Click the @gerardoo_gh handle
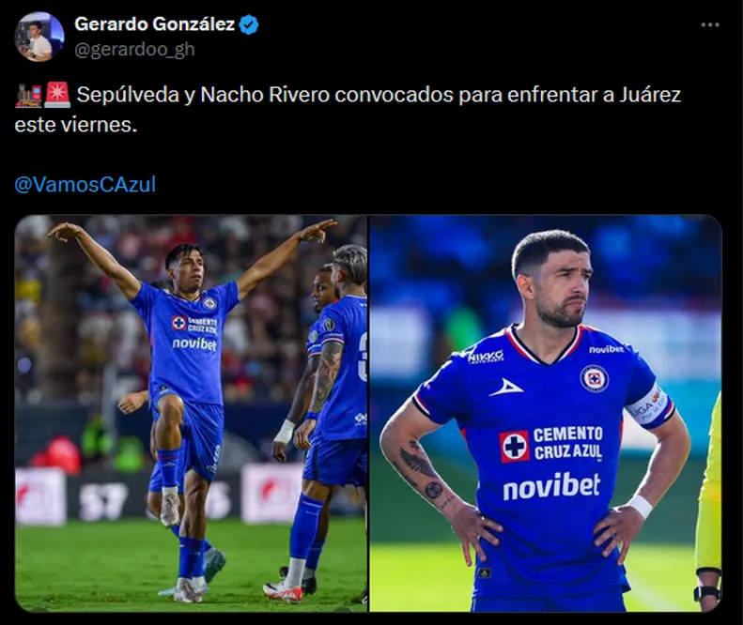Viewport: 743px width, 625px height. 134,49
